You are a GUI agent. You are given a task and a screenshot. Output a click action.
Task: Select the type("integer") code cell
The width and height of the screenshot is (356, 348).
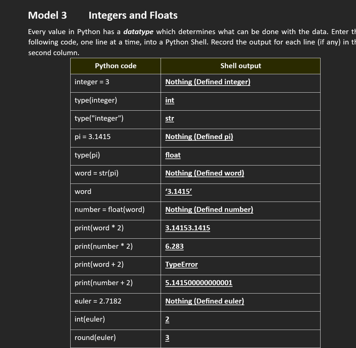point(99,118)
